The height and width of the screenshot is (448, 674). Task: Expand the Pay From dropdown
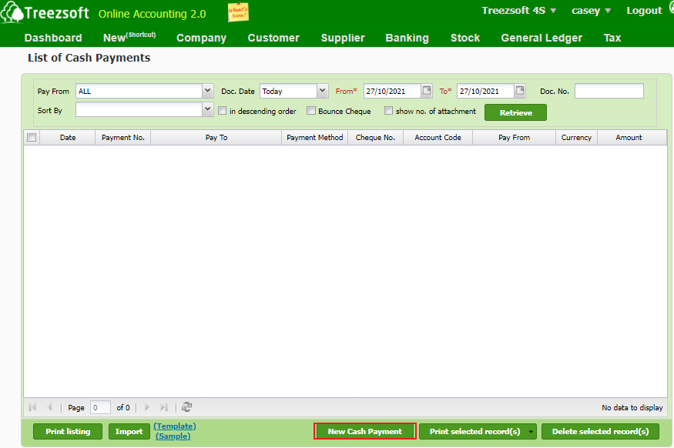pyautogui.click(x=208, y=91)
